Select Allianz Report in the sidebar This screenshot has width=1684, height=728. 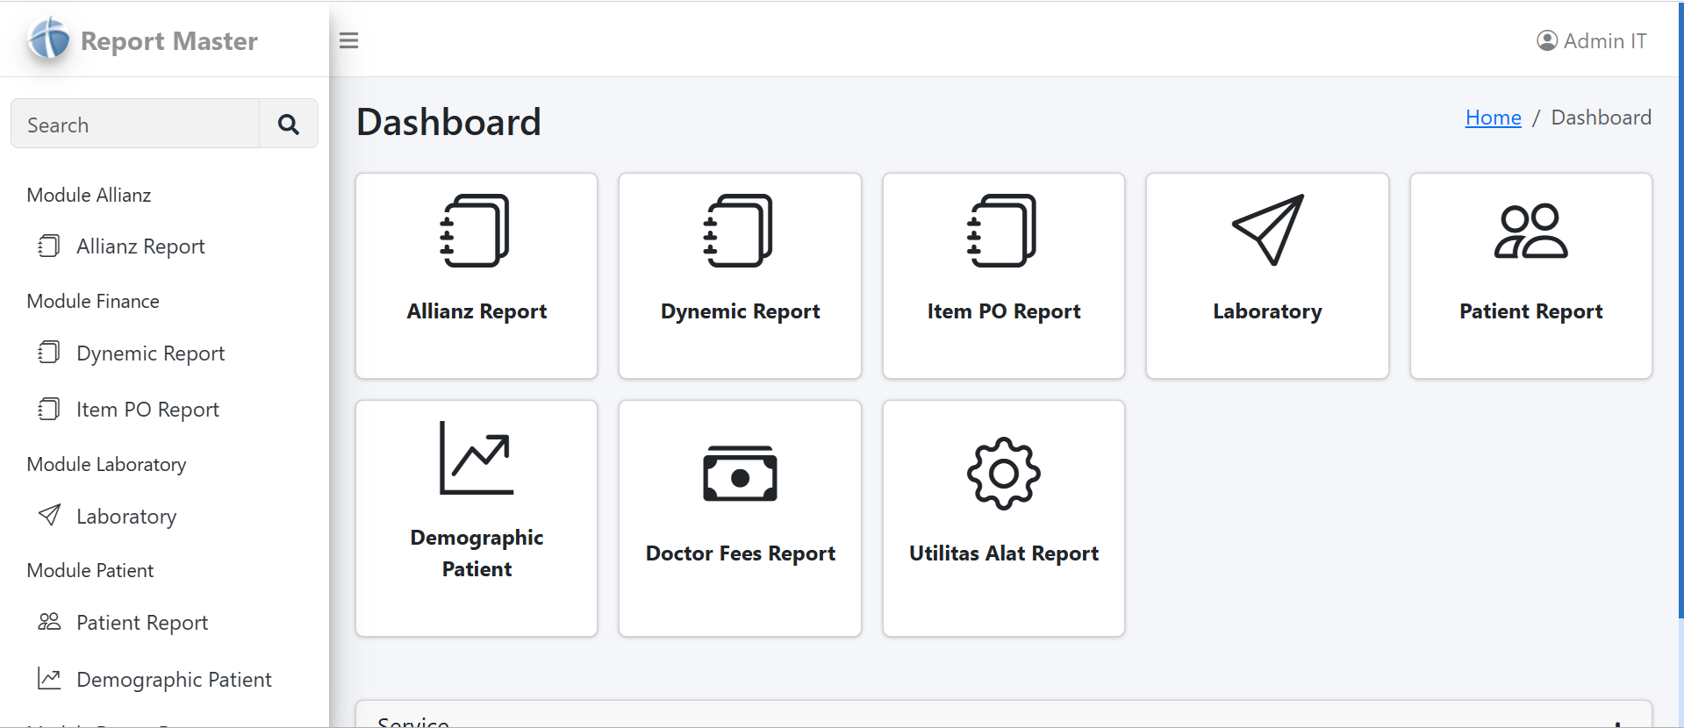click(140, 246)
